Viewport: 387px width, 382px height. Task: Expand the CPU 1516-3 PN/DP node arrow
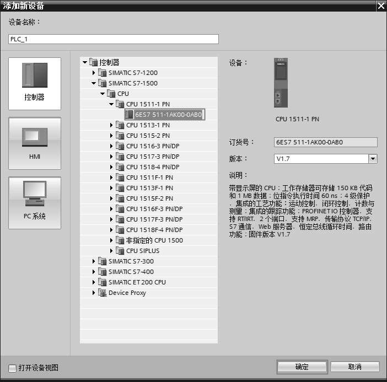[111, 146]
